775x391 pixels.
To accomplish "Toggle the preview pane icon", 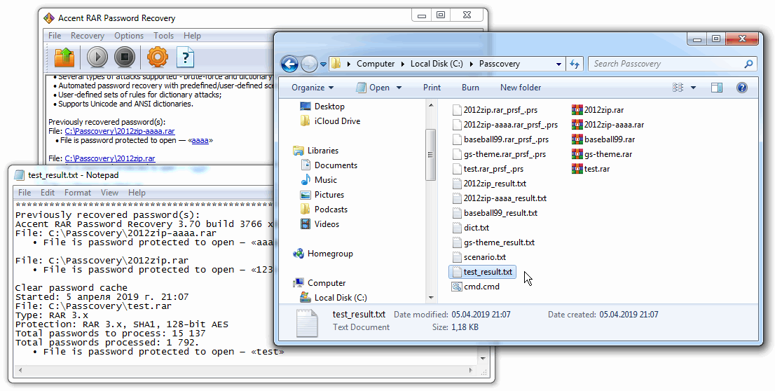I will (x=717, y=88).
